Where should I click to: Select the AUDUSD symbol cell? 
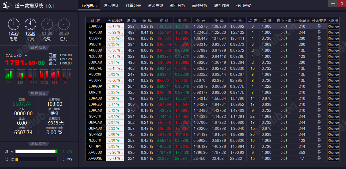[x=95, y=50]
